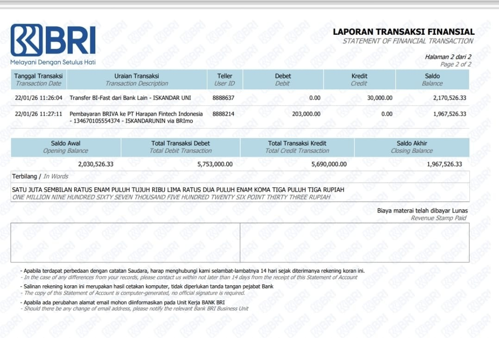499x338 pixels.
Task: Click the debit amount '203,000.00'
Action: [306, 114]
